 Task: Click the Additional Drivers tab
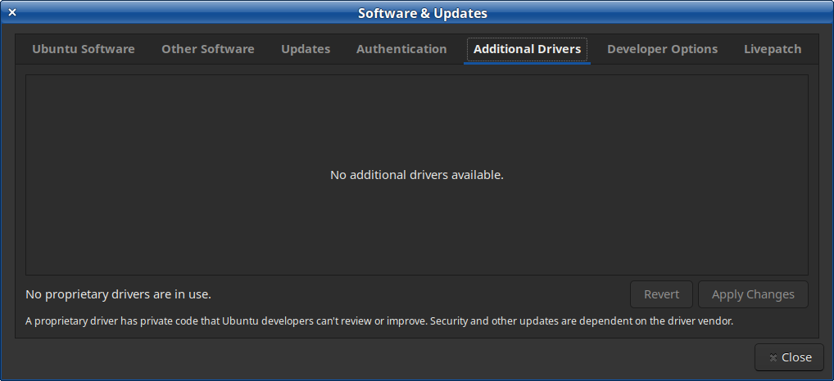pos(527,49)
